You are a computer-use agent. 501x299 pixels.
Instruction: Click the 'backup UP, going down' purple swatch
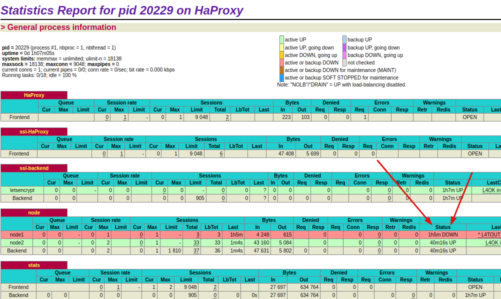coord(344,47)
